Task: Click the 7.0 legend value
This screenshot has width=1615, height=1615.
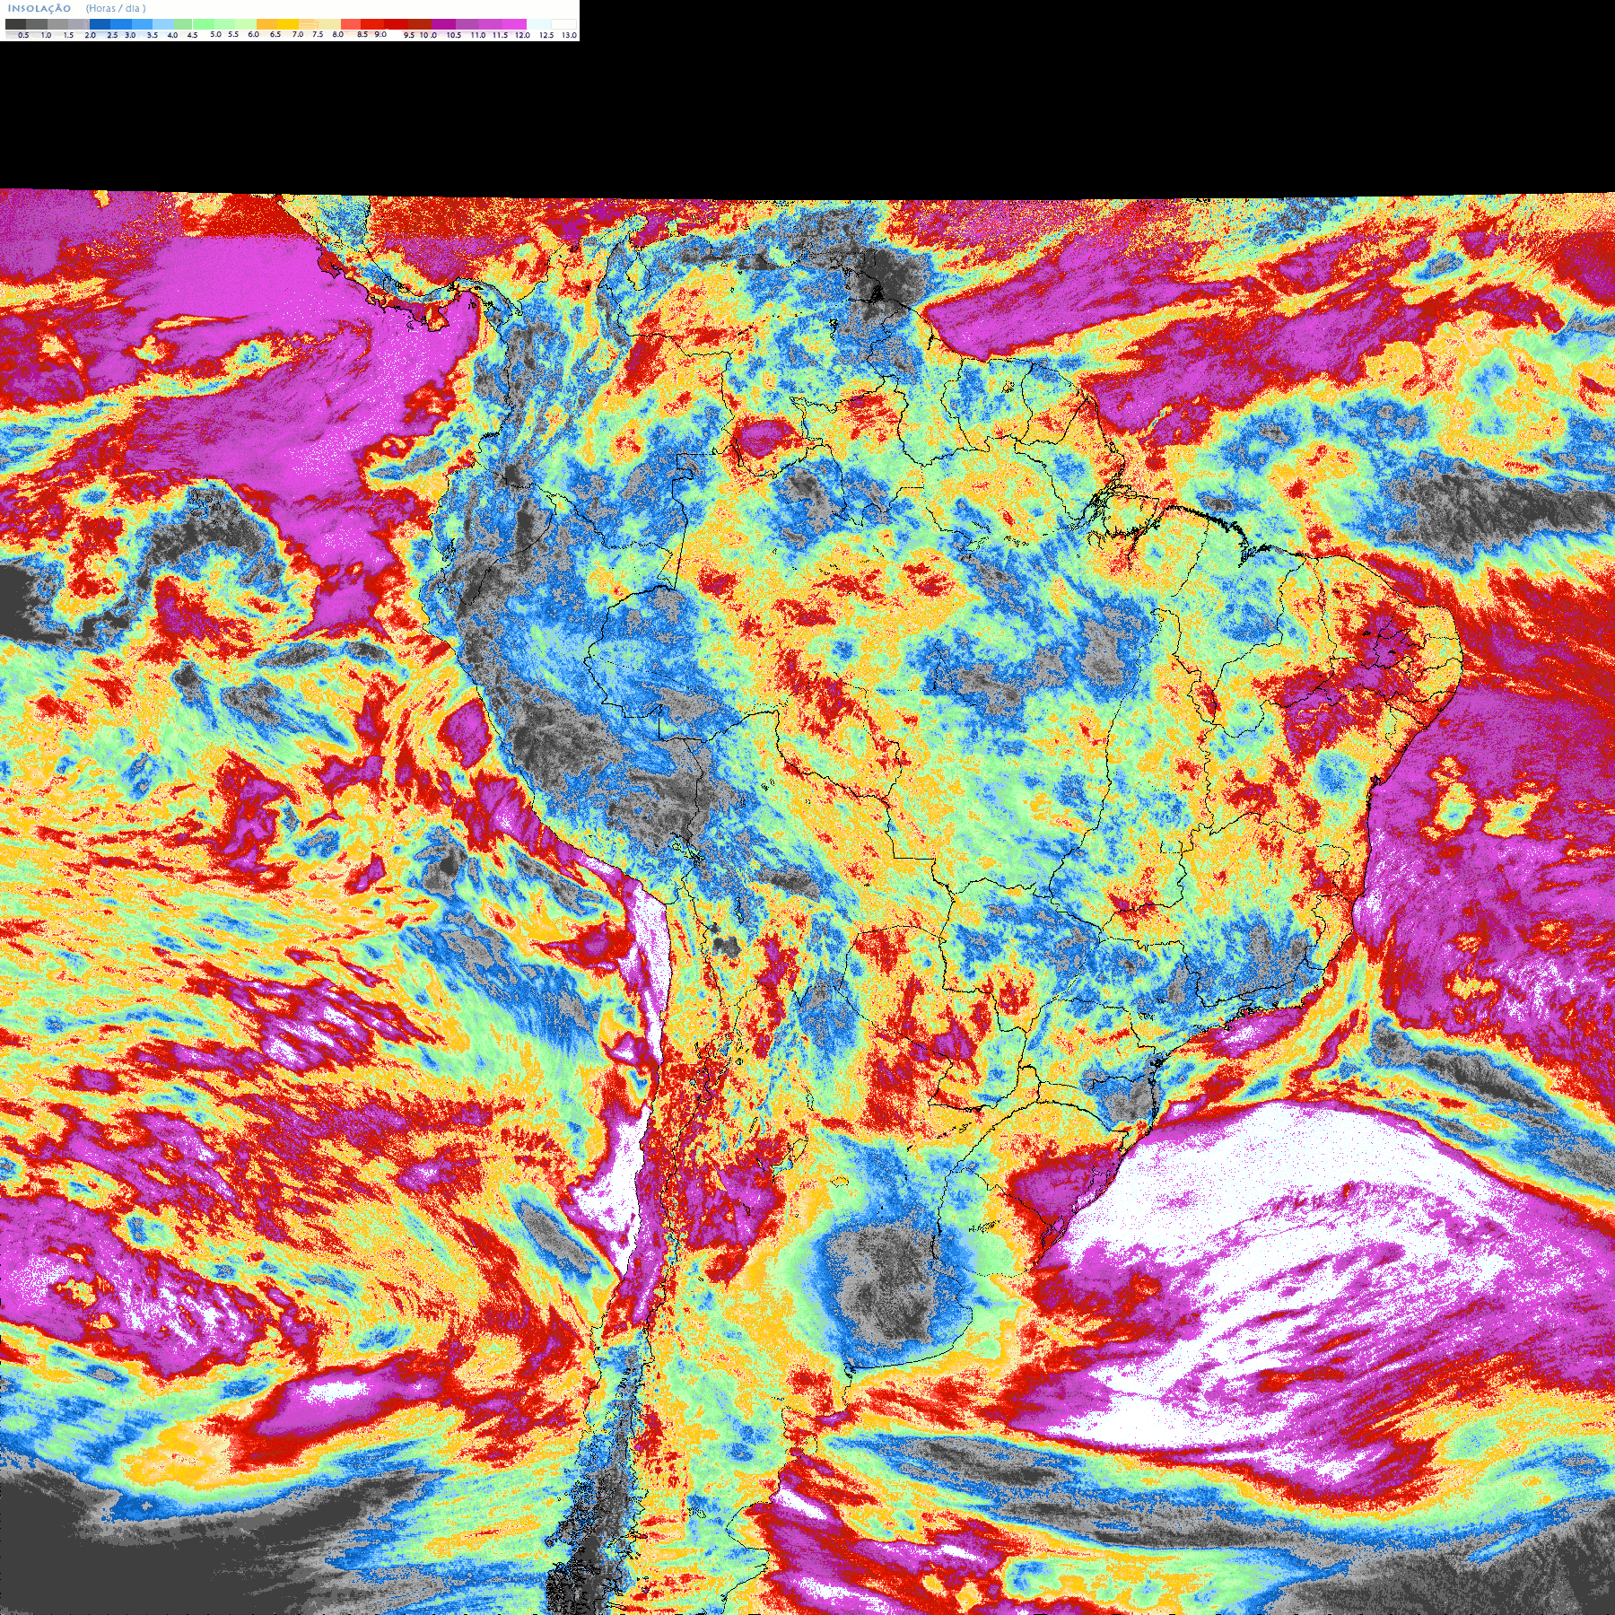Action: tap(298, 34)
